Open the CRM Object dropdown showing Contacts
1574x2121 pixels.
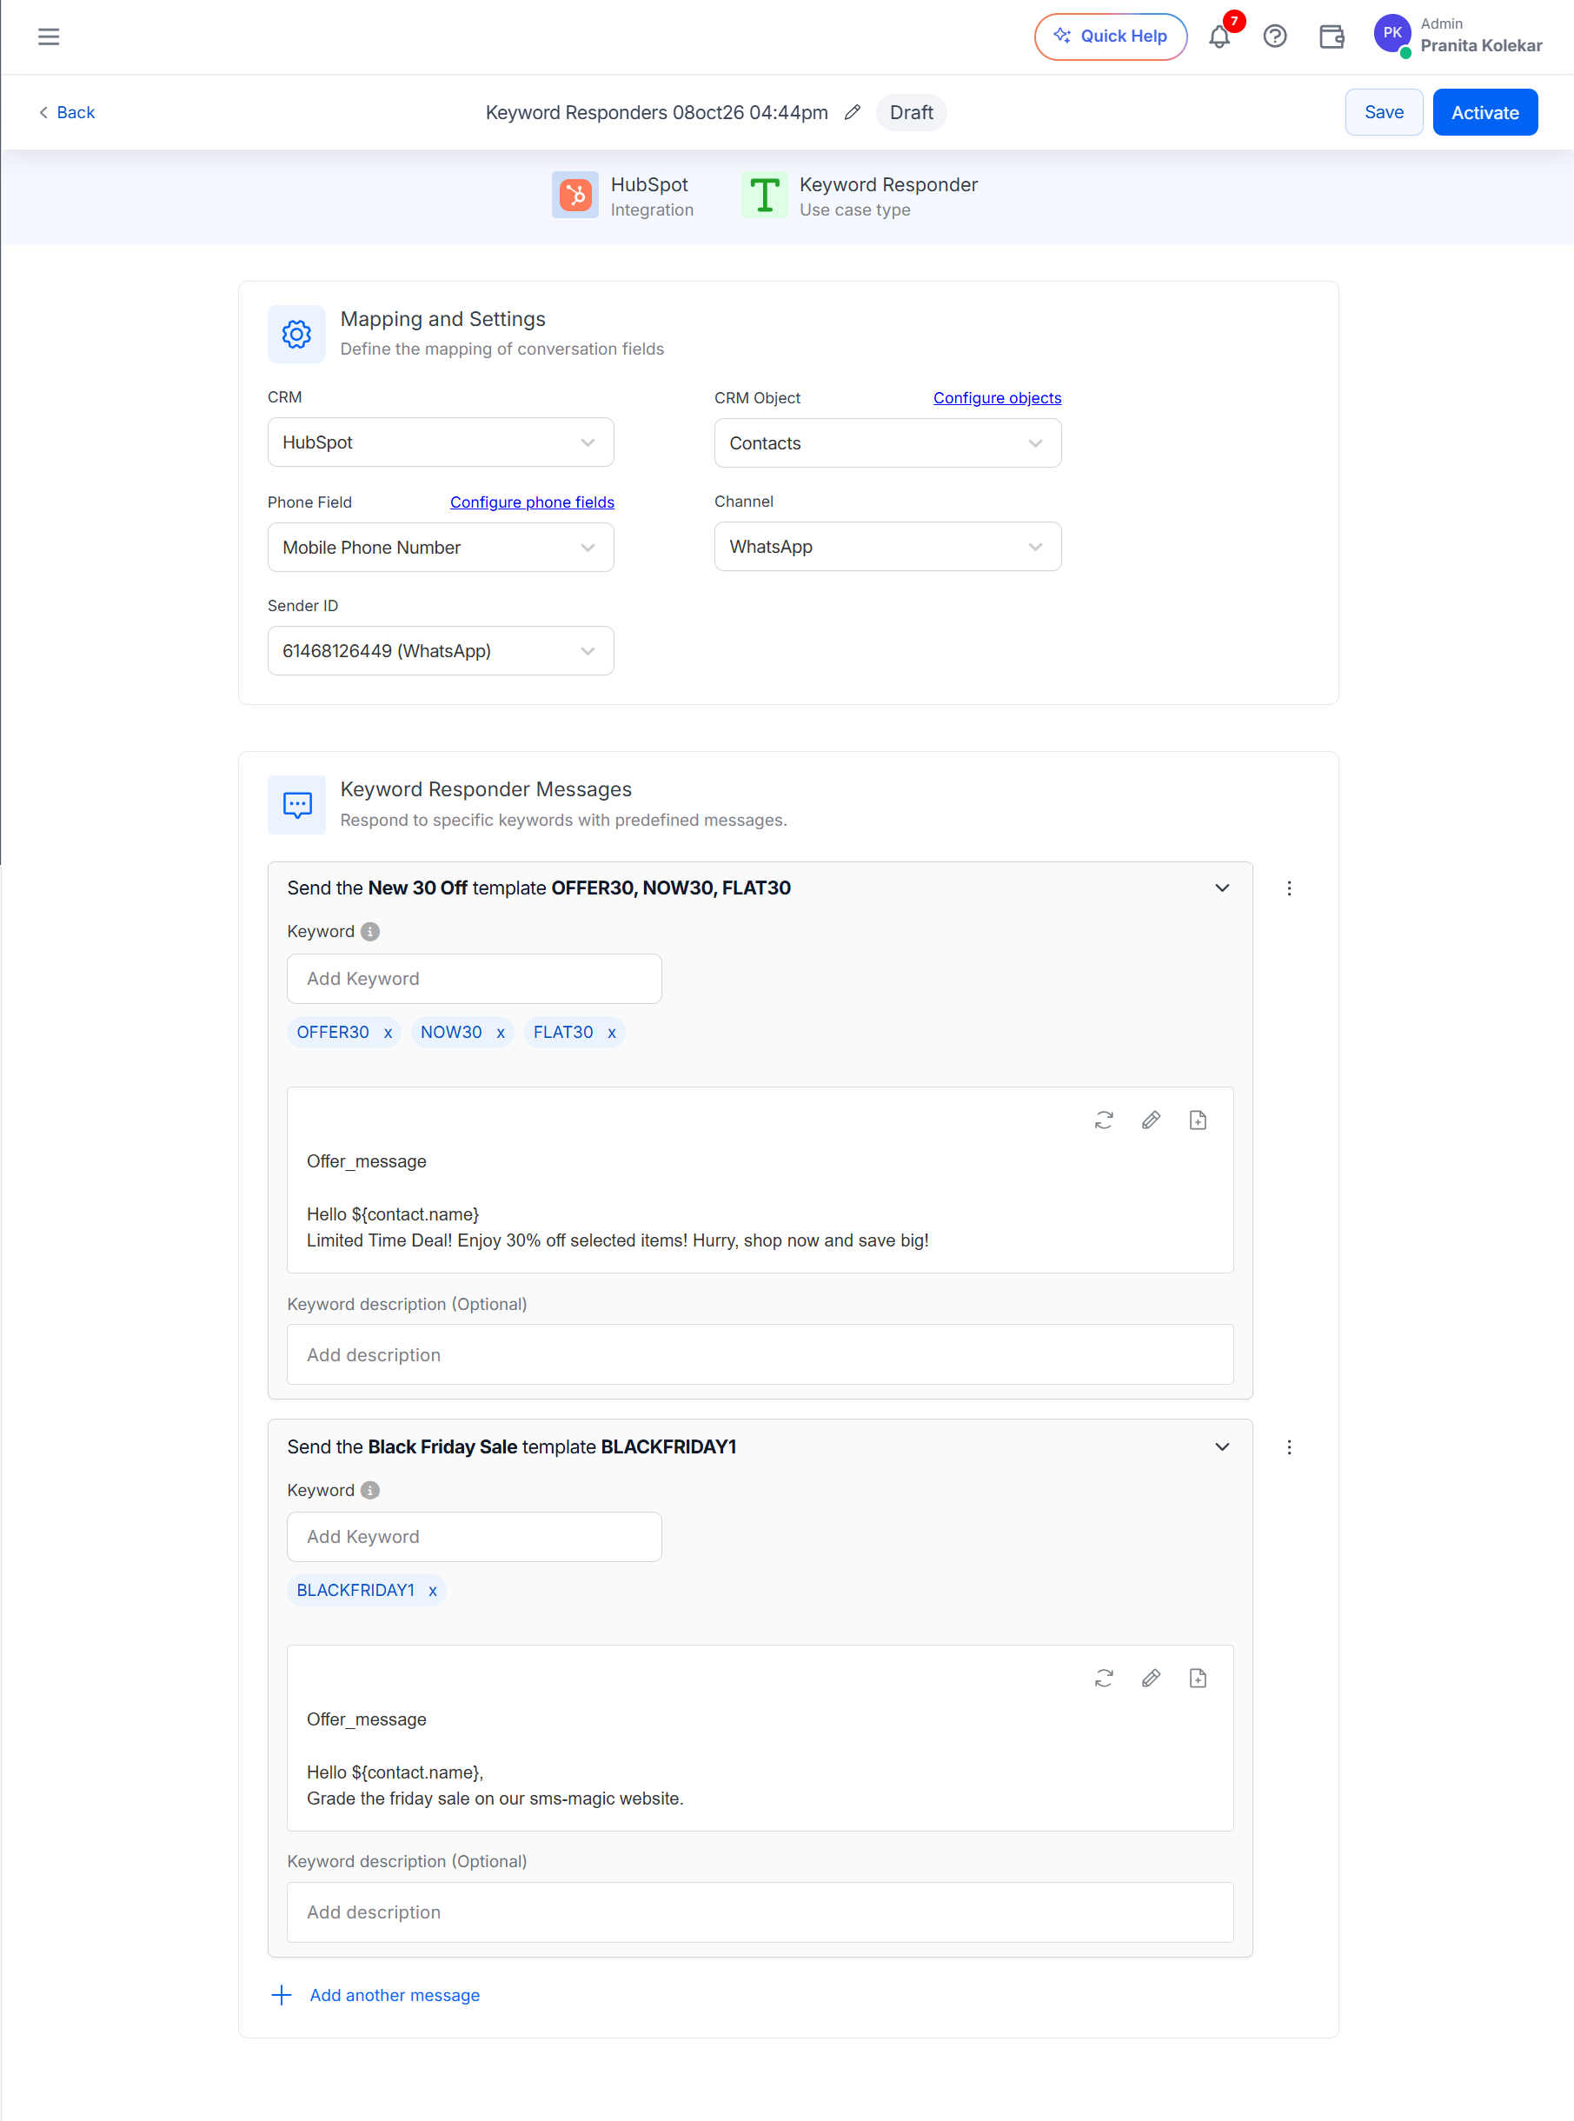click(x=888, y=443)
